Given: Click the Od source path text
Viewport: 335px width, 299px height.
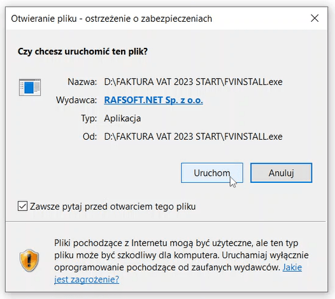Looking at the screenshot, I should pos(193,136).
